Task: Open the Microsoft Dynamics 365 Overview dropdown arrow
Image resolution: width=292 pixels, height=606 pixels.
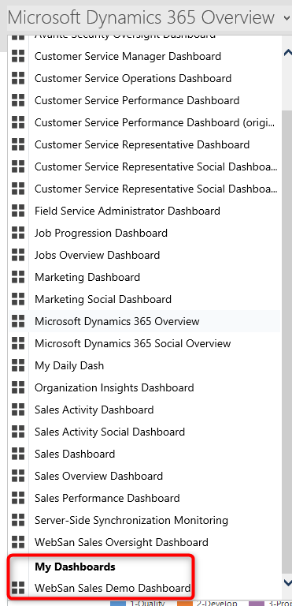Action: (286, 18)
